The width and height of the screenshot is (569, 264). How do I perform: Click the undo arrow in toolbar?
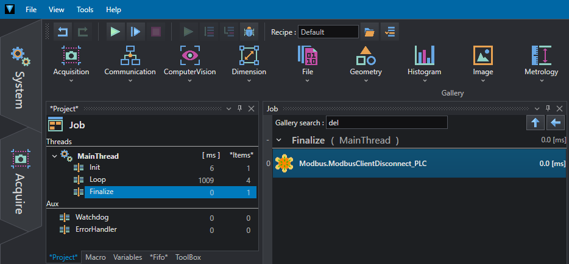click(x=62, y=32)
